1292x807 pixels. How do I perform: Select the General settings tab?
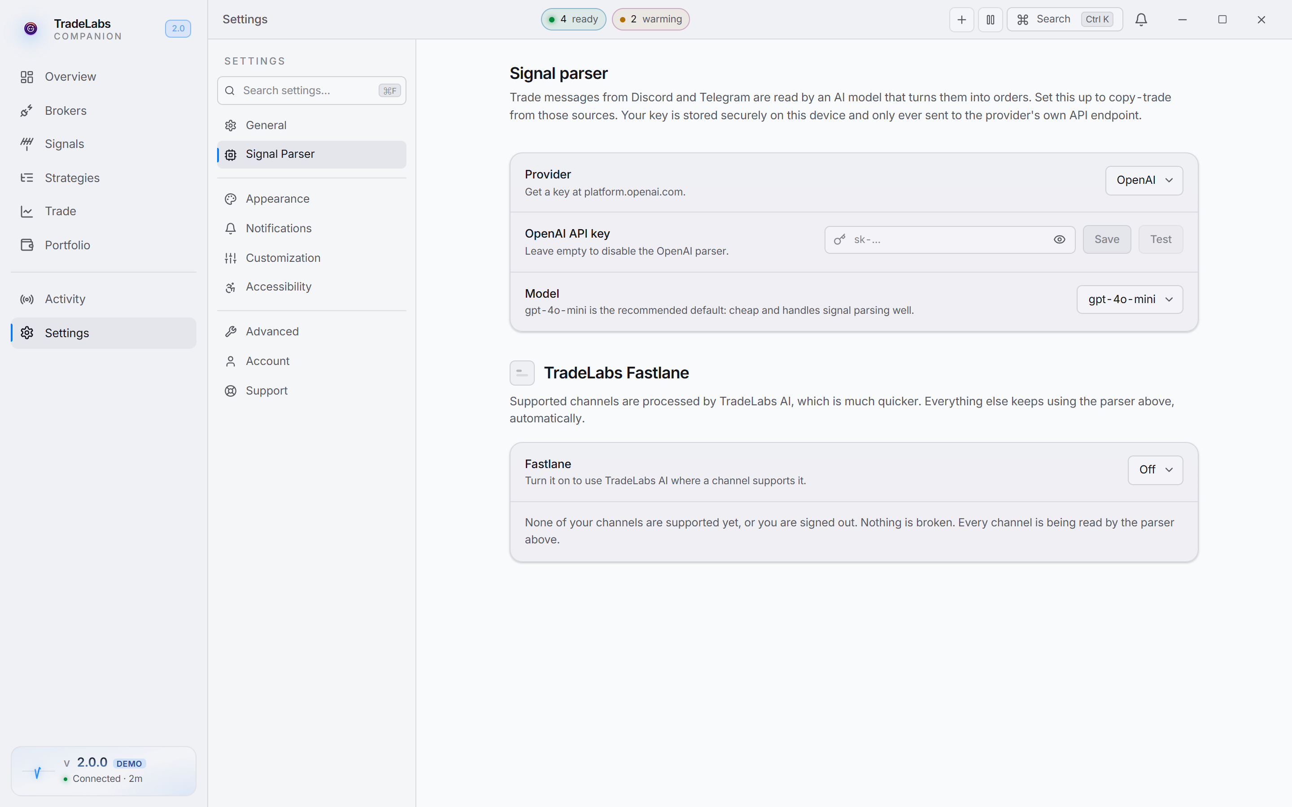pyautogui.click(x=311, y=126)
